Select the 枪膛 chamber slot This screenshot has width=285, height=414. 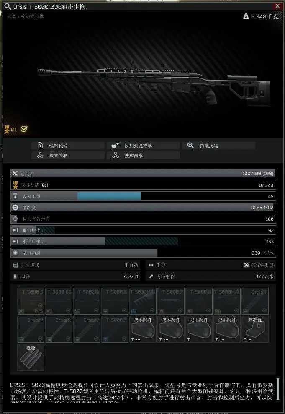click(31, 357)
